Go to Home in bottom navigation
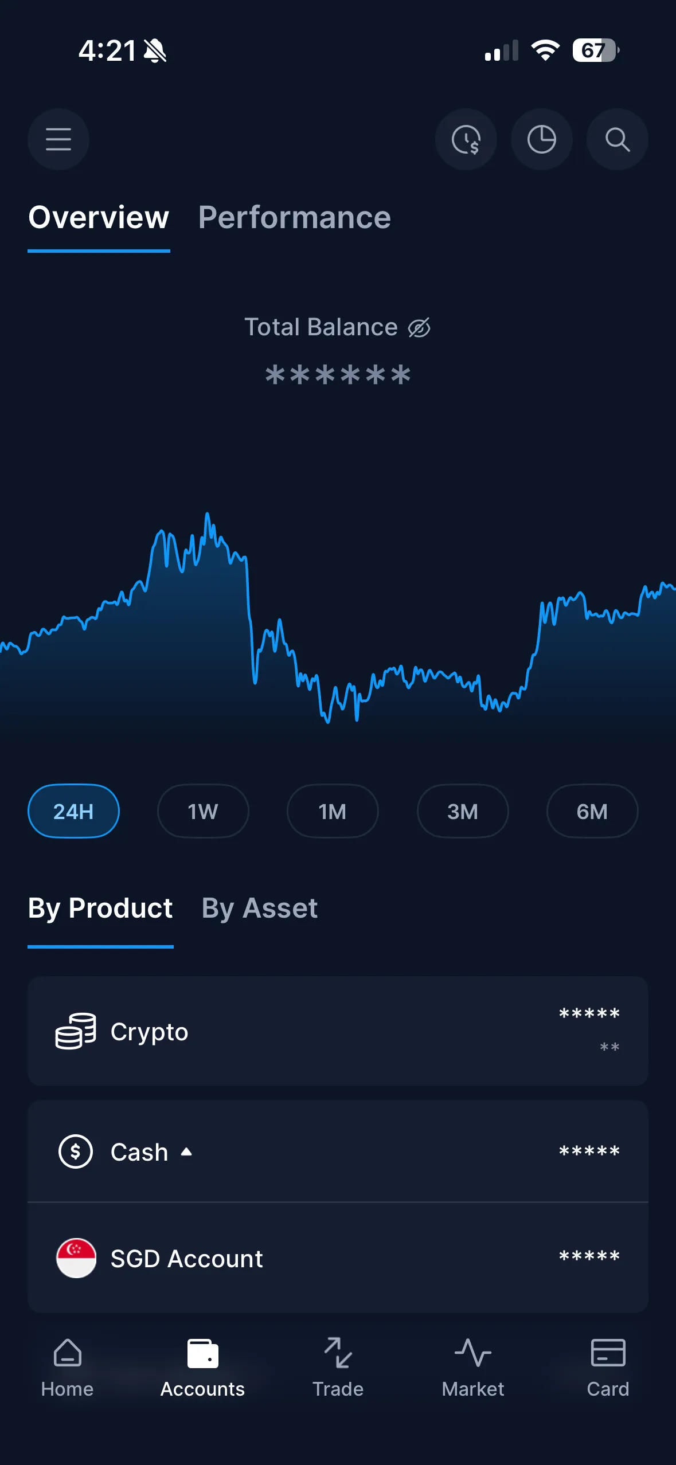The image size is (676, 1465). pos(67,1367)
